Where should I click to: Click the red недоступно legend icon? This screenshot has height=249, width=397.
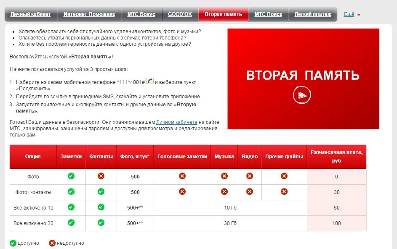52,243
